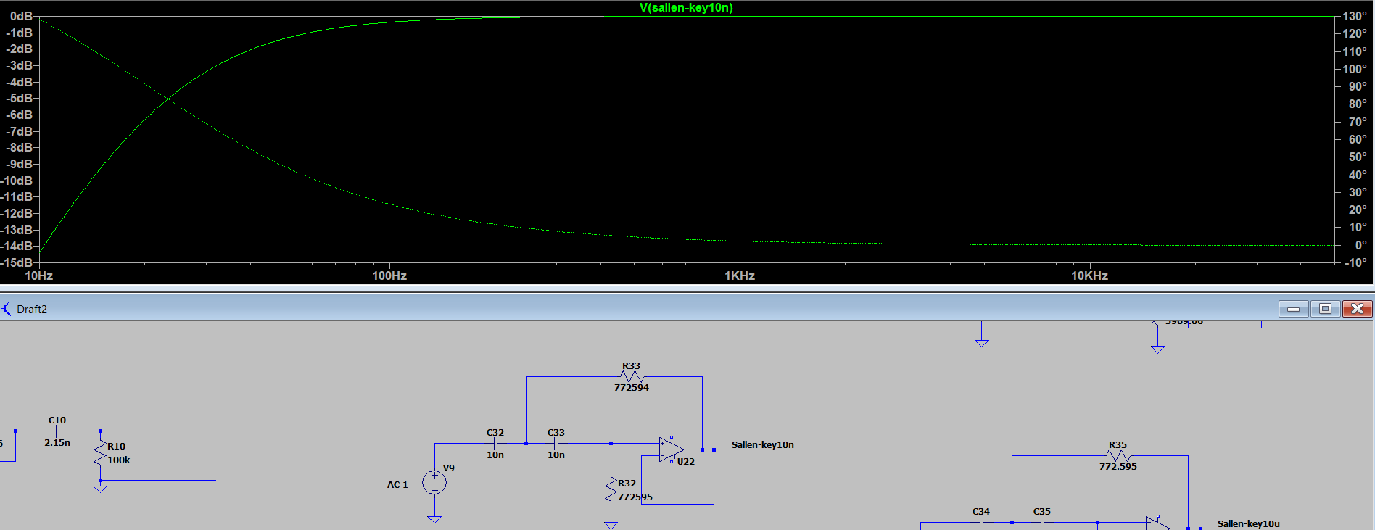
Task: Close the Draft2 schematic window
Action: pos(1357,309)
